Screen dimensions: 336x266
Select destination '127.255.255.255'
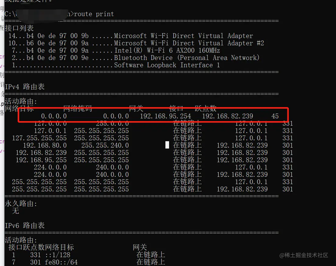pos(39,138)
